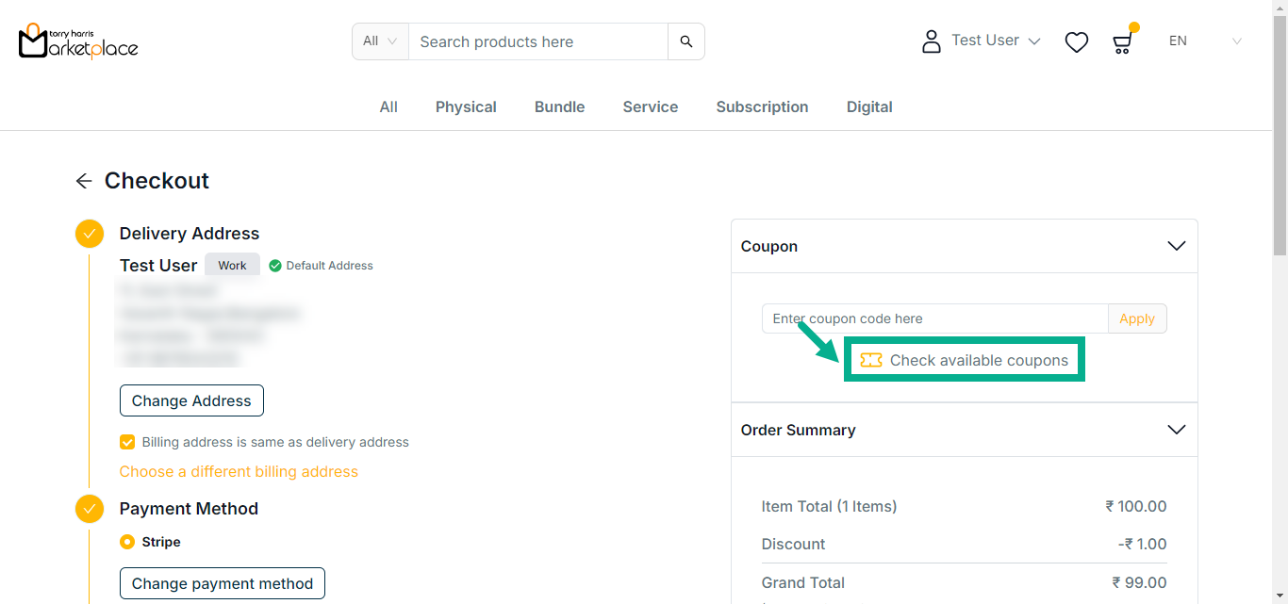Open the All search category dropdown
The image size is (1288, 604).
coord(380,41)
